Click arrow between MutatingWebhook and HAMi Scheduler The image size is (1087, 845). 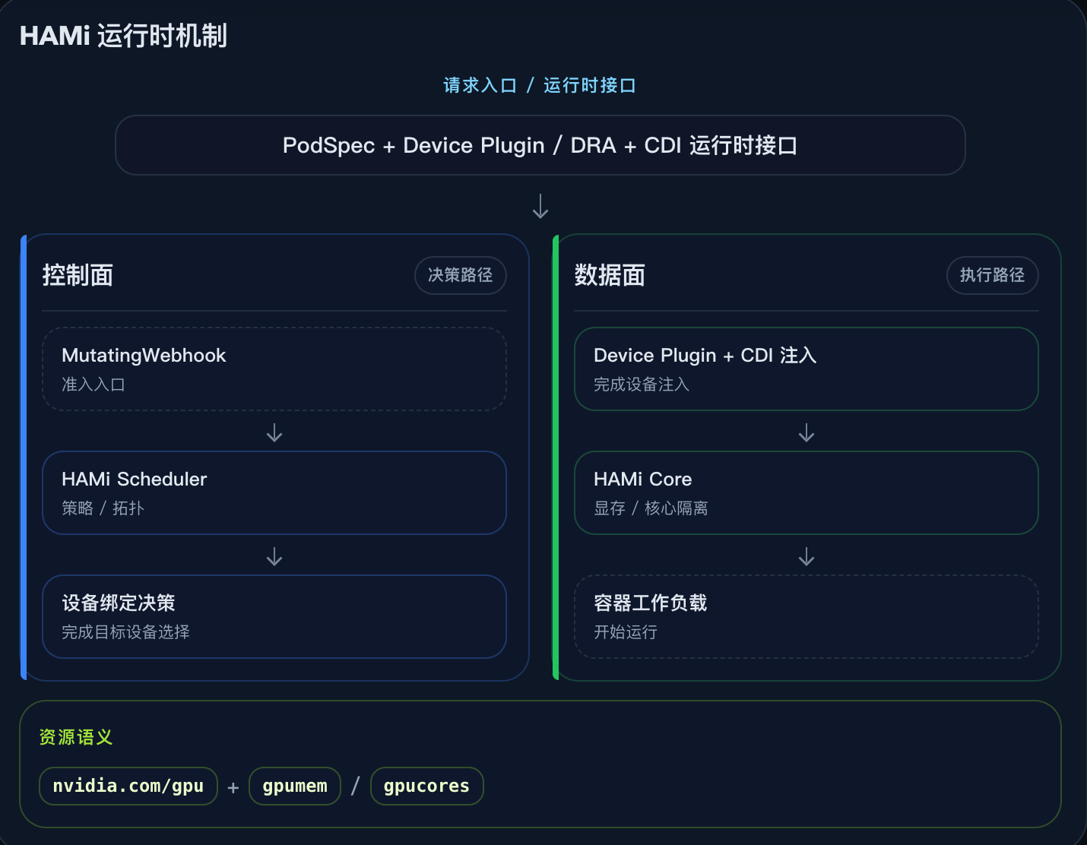[x=274, y=433]
